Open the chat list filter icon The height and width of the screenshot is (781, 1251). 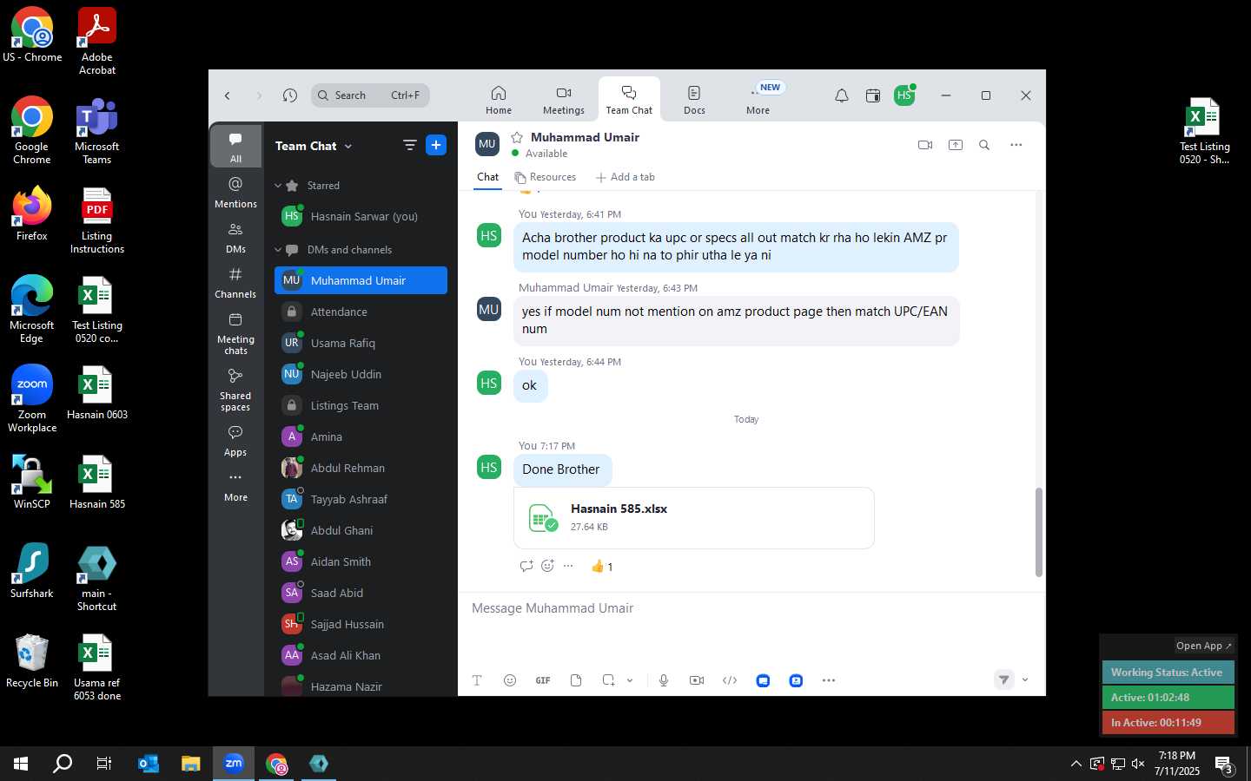[410, 145]
